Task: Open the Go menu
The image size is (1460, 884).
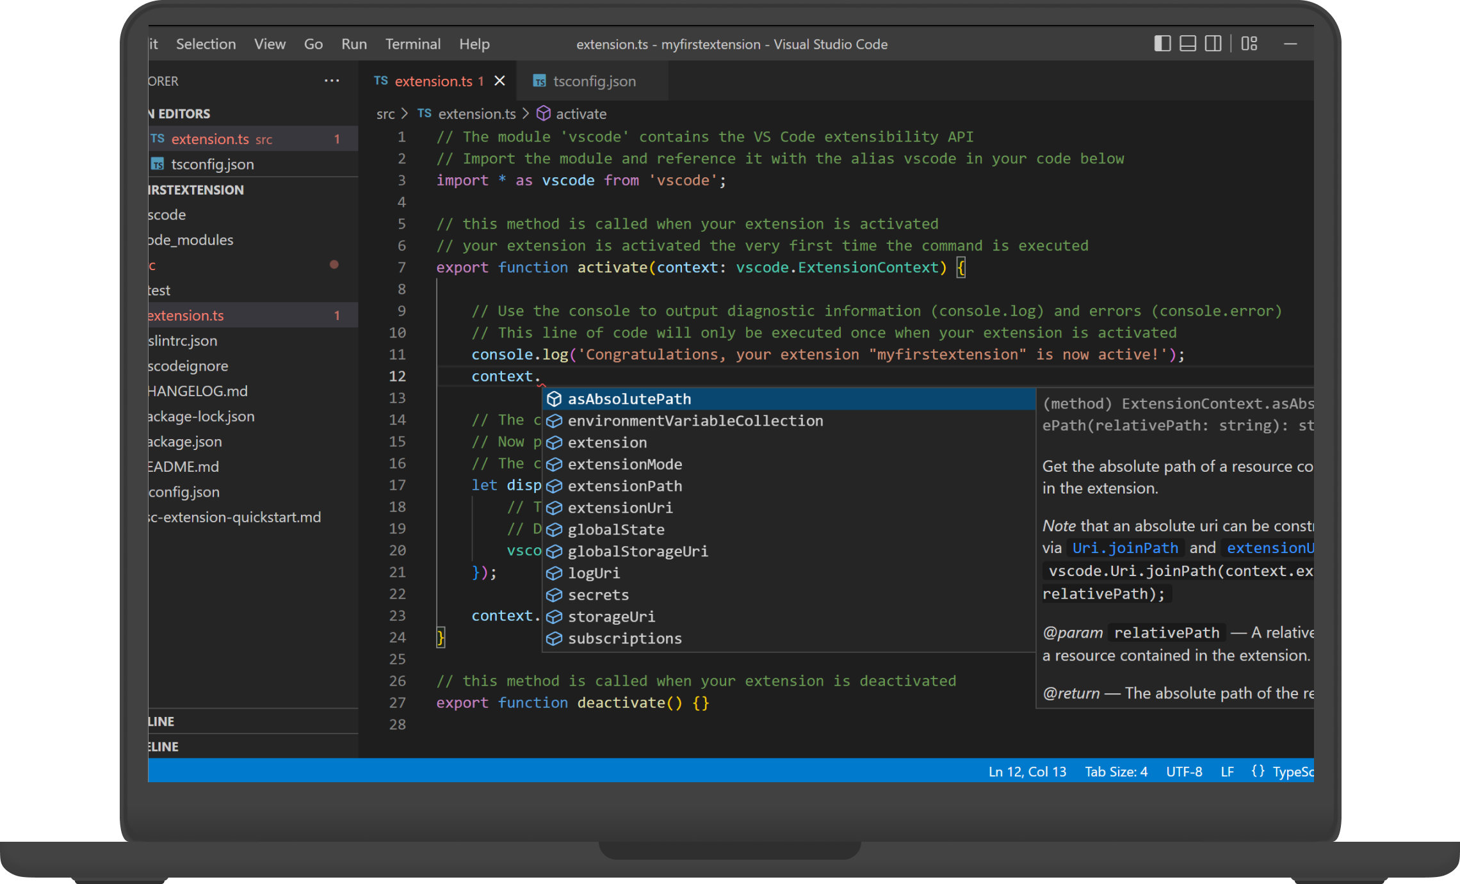Action: click(313, 44)
